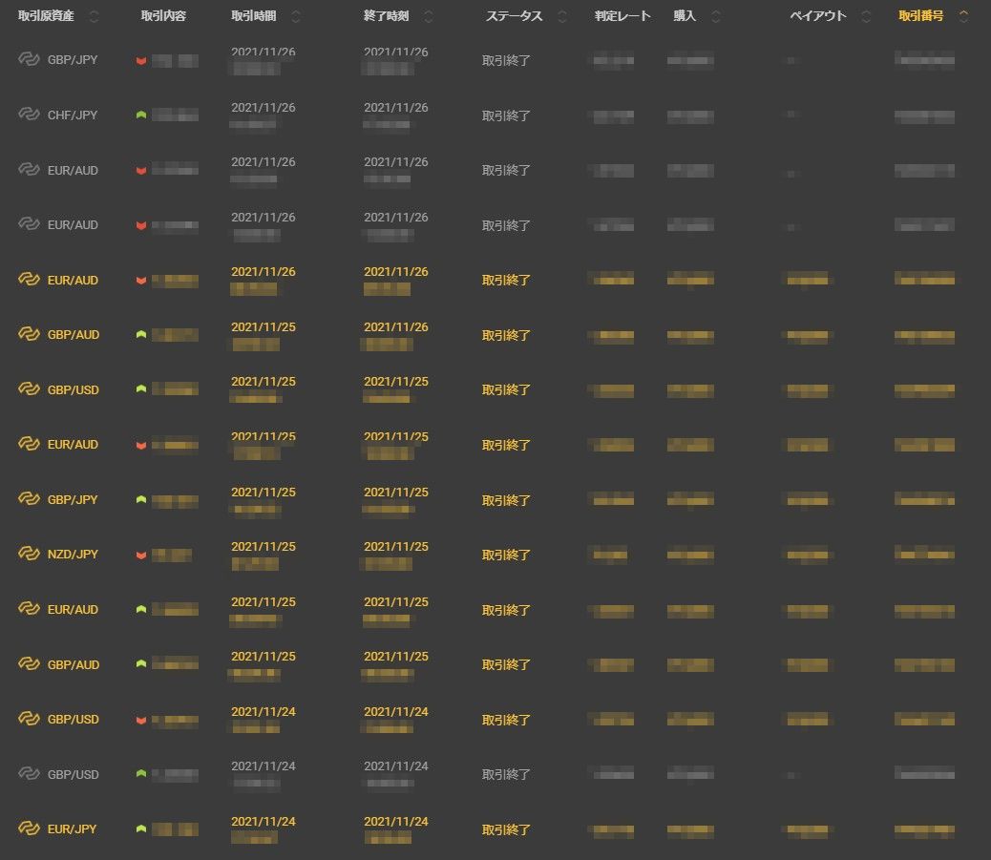Click the red down arrow in NZD/JPY row
Viewport: 991px width, 860px height.
(141, 556)
